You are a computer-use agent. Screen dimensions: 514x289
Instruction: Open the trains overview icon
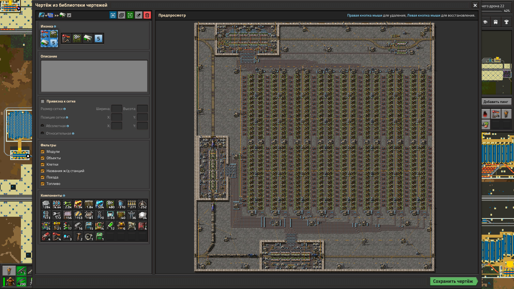click(x=496, y=22)
